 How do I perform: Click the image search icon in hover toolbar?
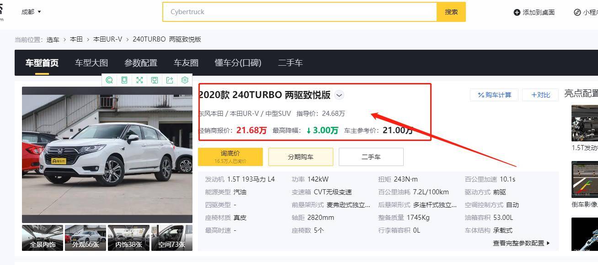pos(109,80)
